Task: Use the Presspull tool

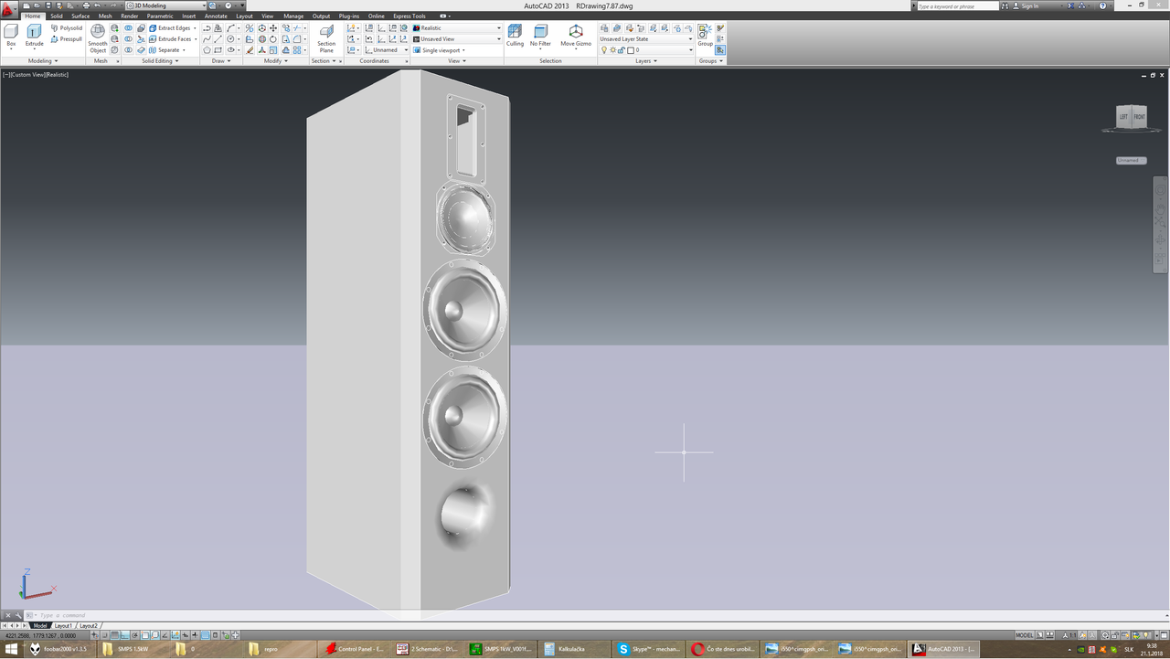Action: click(x=66, y=39)
